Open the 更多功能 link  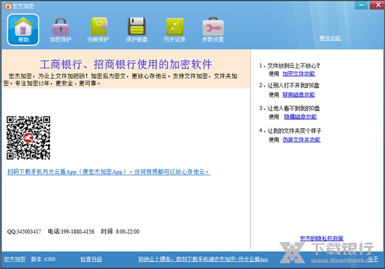tap(330, 38)
